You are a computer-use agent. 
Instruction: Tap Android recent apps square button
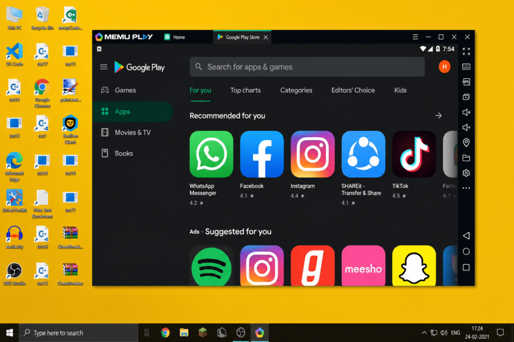click(x=466, y=267)
